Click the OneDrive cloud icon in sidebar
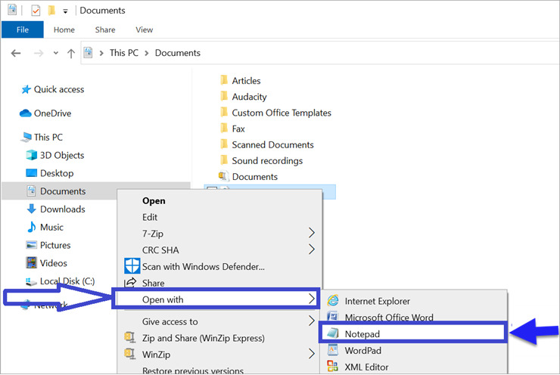The height and width of the screenshot is (375, 560). (26, 113)
